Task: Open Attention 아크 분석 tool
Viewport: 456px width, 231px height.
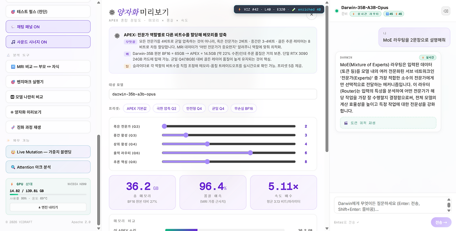Action: click(48, 167)
